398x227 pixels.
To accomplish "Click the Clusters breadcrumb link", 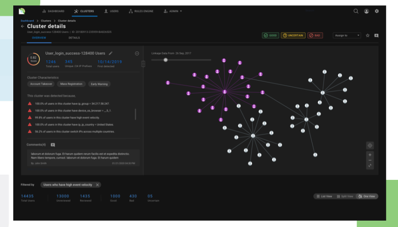I will click(x=46, y=21).
